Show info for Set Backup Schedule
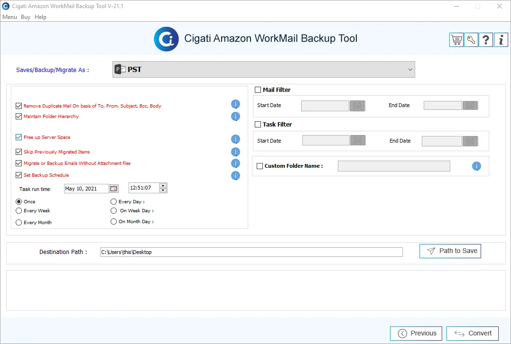 [x=236, y=176]
